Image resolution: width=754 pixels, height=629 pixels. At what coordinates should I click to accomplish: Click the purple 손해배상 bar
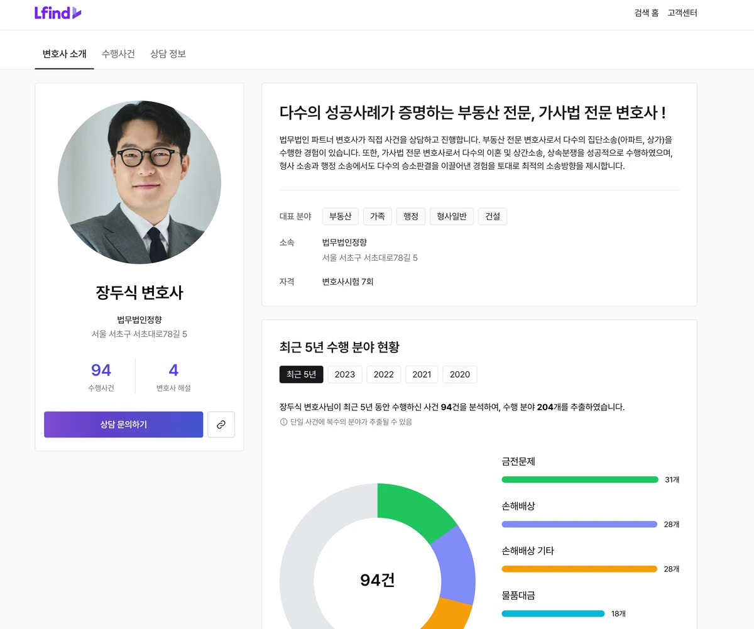(579, 524)
